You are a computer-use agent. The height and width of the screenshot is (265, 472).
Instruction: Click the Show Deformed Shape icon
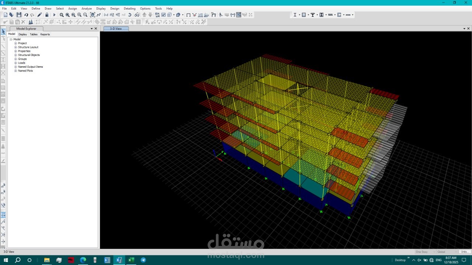(x=194, y=15)
